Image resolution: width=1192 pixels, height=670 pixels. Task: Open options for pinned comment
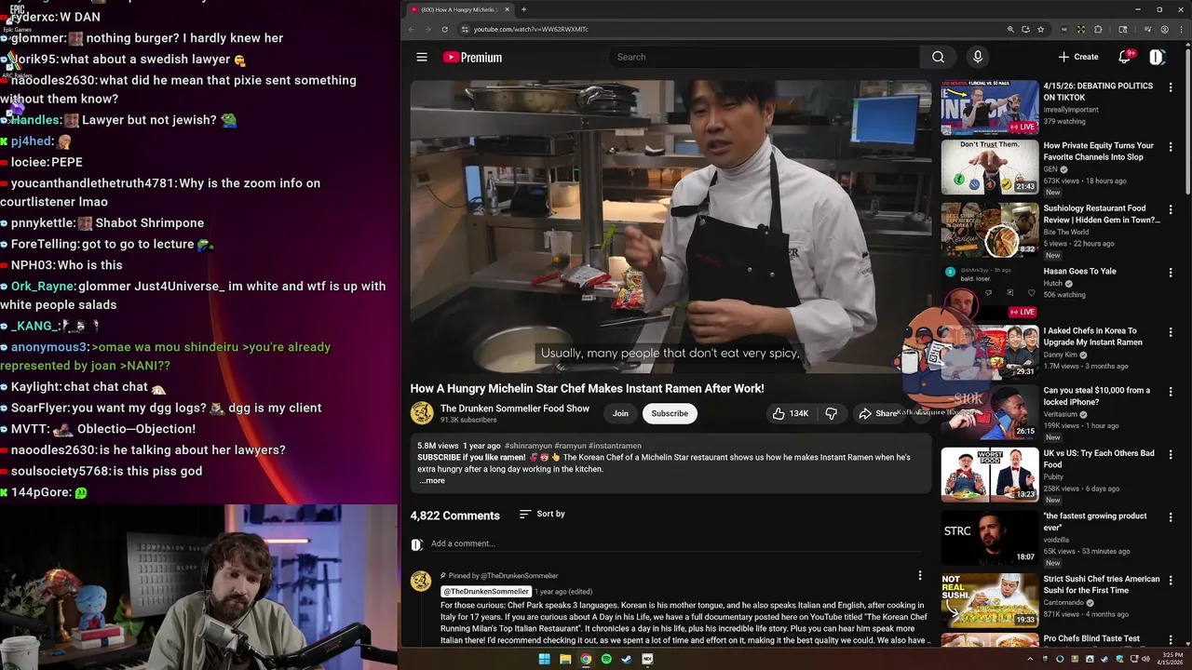pos(919,576)
